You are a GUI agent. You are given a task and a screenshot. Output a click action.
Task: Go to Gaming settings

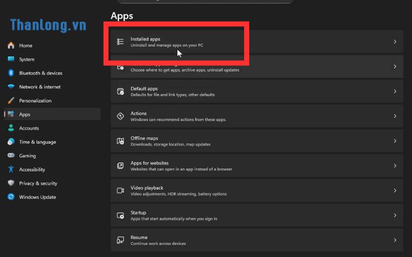pos(53,156)
